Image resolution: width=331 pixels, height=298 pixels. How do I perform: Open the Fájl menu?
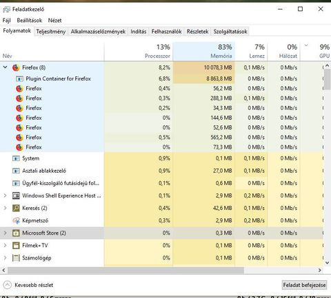[7, 21]
